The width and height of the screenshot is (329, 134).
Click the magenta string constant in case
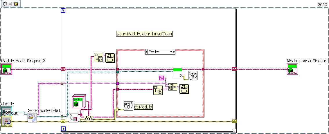click(x=161, y=78)
